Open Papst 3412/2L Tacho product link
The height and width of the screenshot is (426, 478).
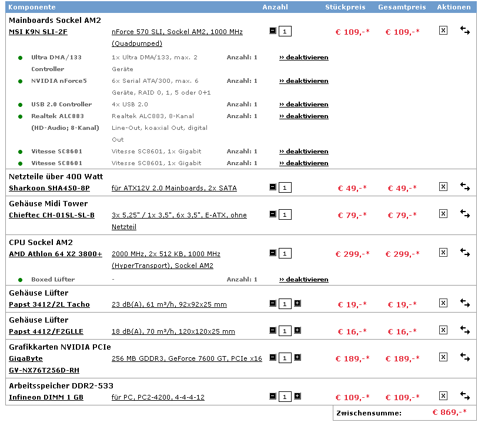[49, 305]
